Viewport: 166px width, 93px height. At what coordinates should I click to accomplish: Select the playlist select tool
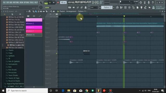[49, 11]
